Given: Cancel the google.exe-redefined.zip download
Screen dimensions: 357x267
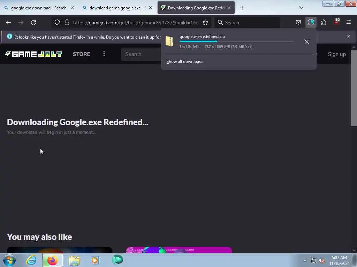Looking at the screenshot, I should (307, 42).
